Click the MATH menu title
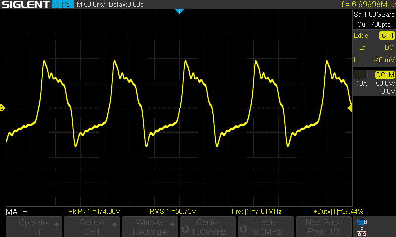 click(17, 212)
